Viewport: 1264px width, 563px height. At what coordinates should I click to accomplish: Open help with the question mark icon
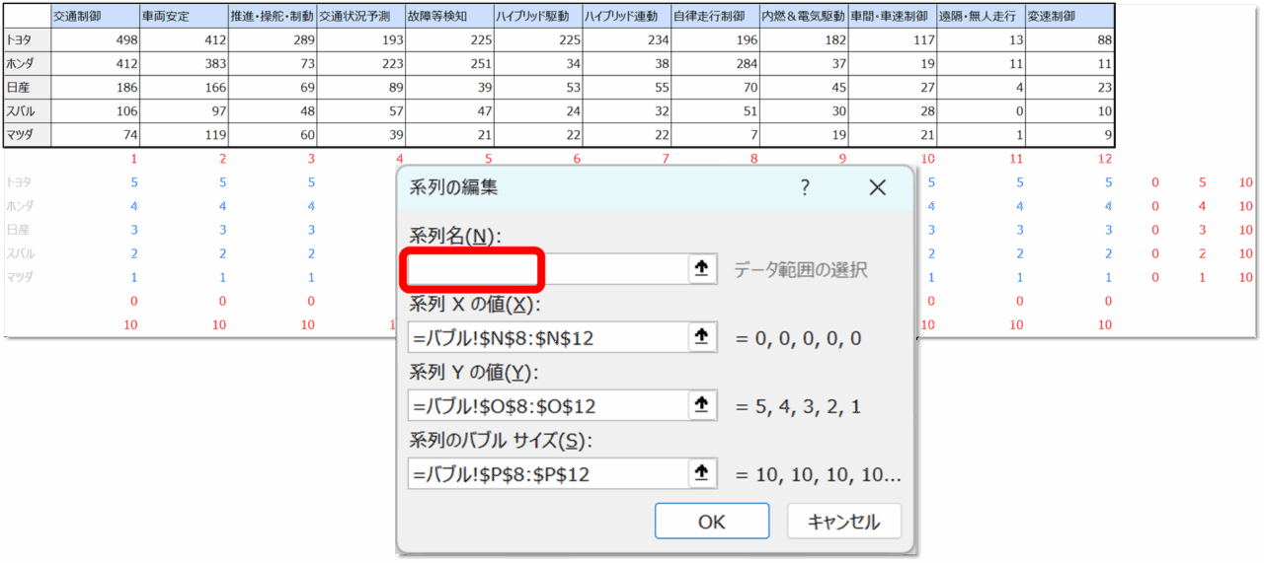805,187
